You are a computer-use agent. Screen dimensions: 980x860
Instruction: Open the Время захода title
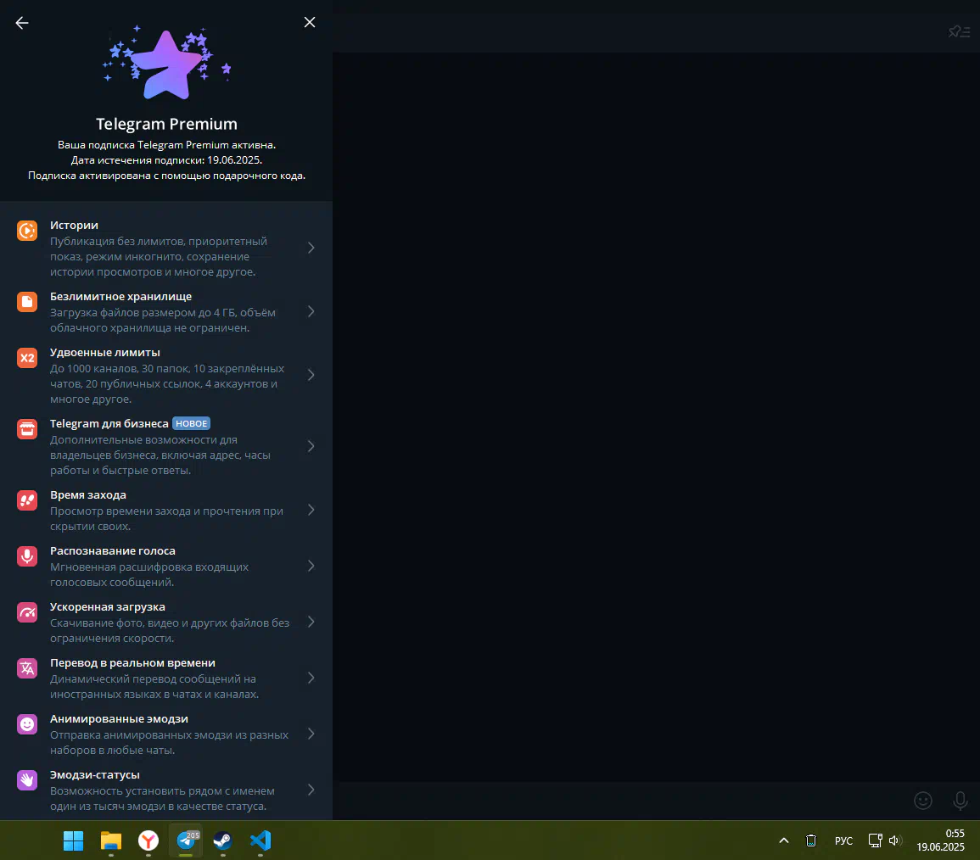click(x=88, y=495)
